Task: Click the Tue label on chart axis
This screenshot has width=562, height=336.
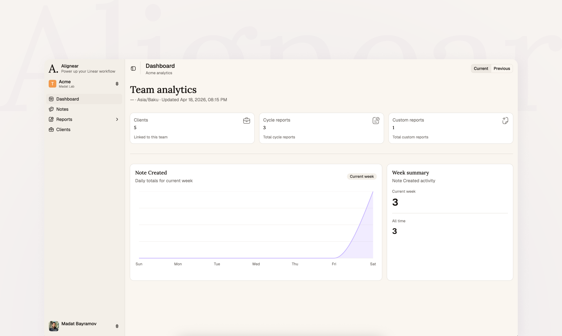Action: 217,264
